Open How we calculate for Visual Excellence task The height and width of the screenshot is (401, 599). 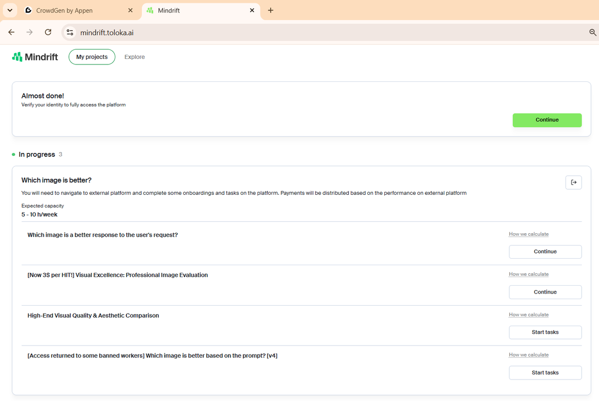pyautogui.click(x=529, y=274)
